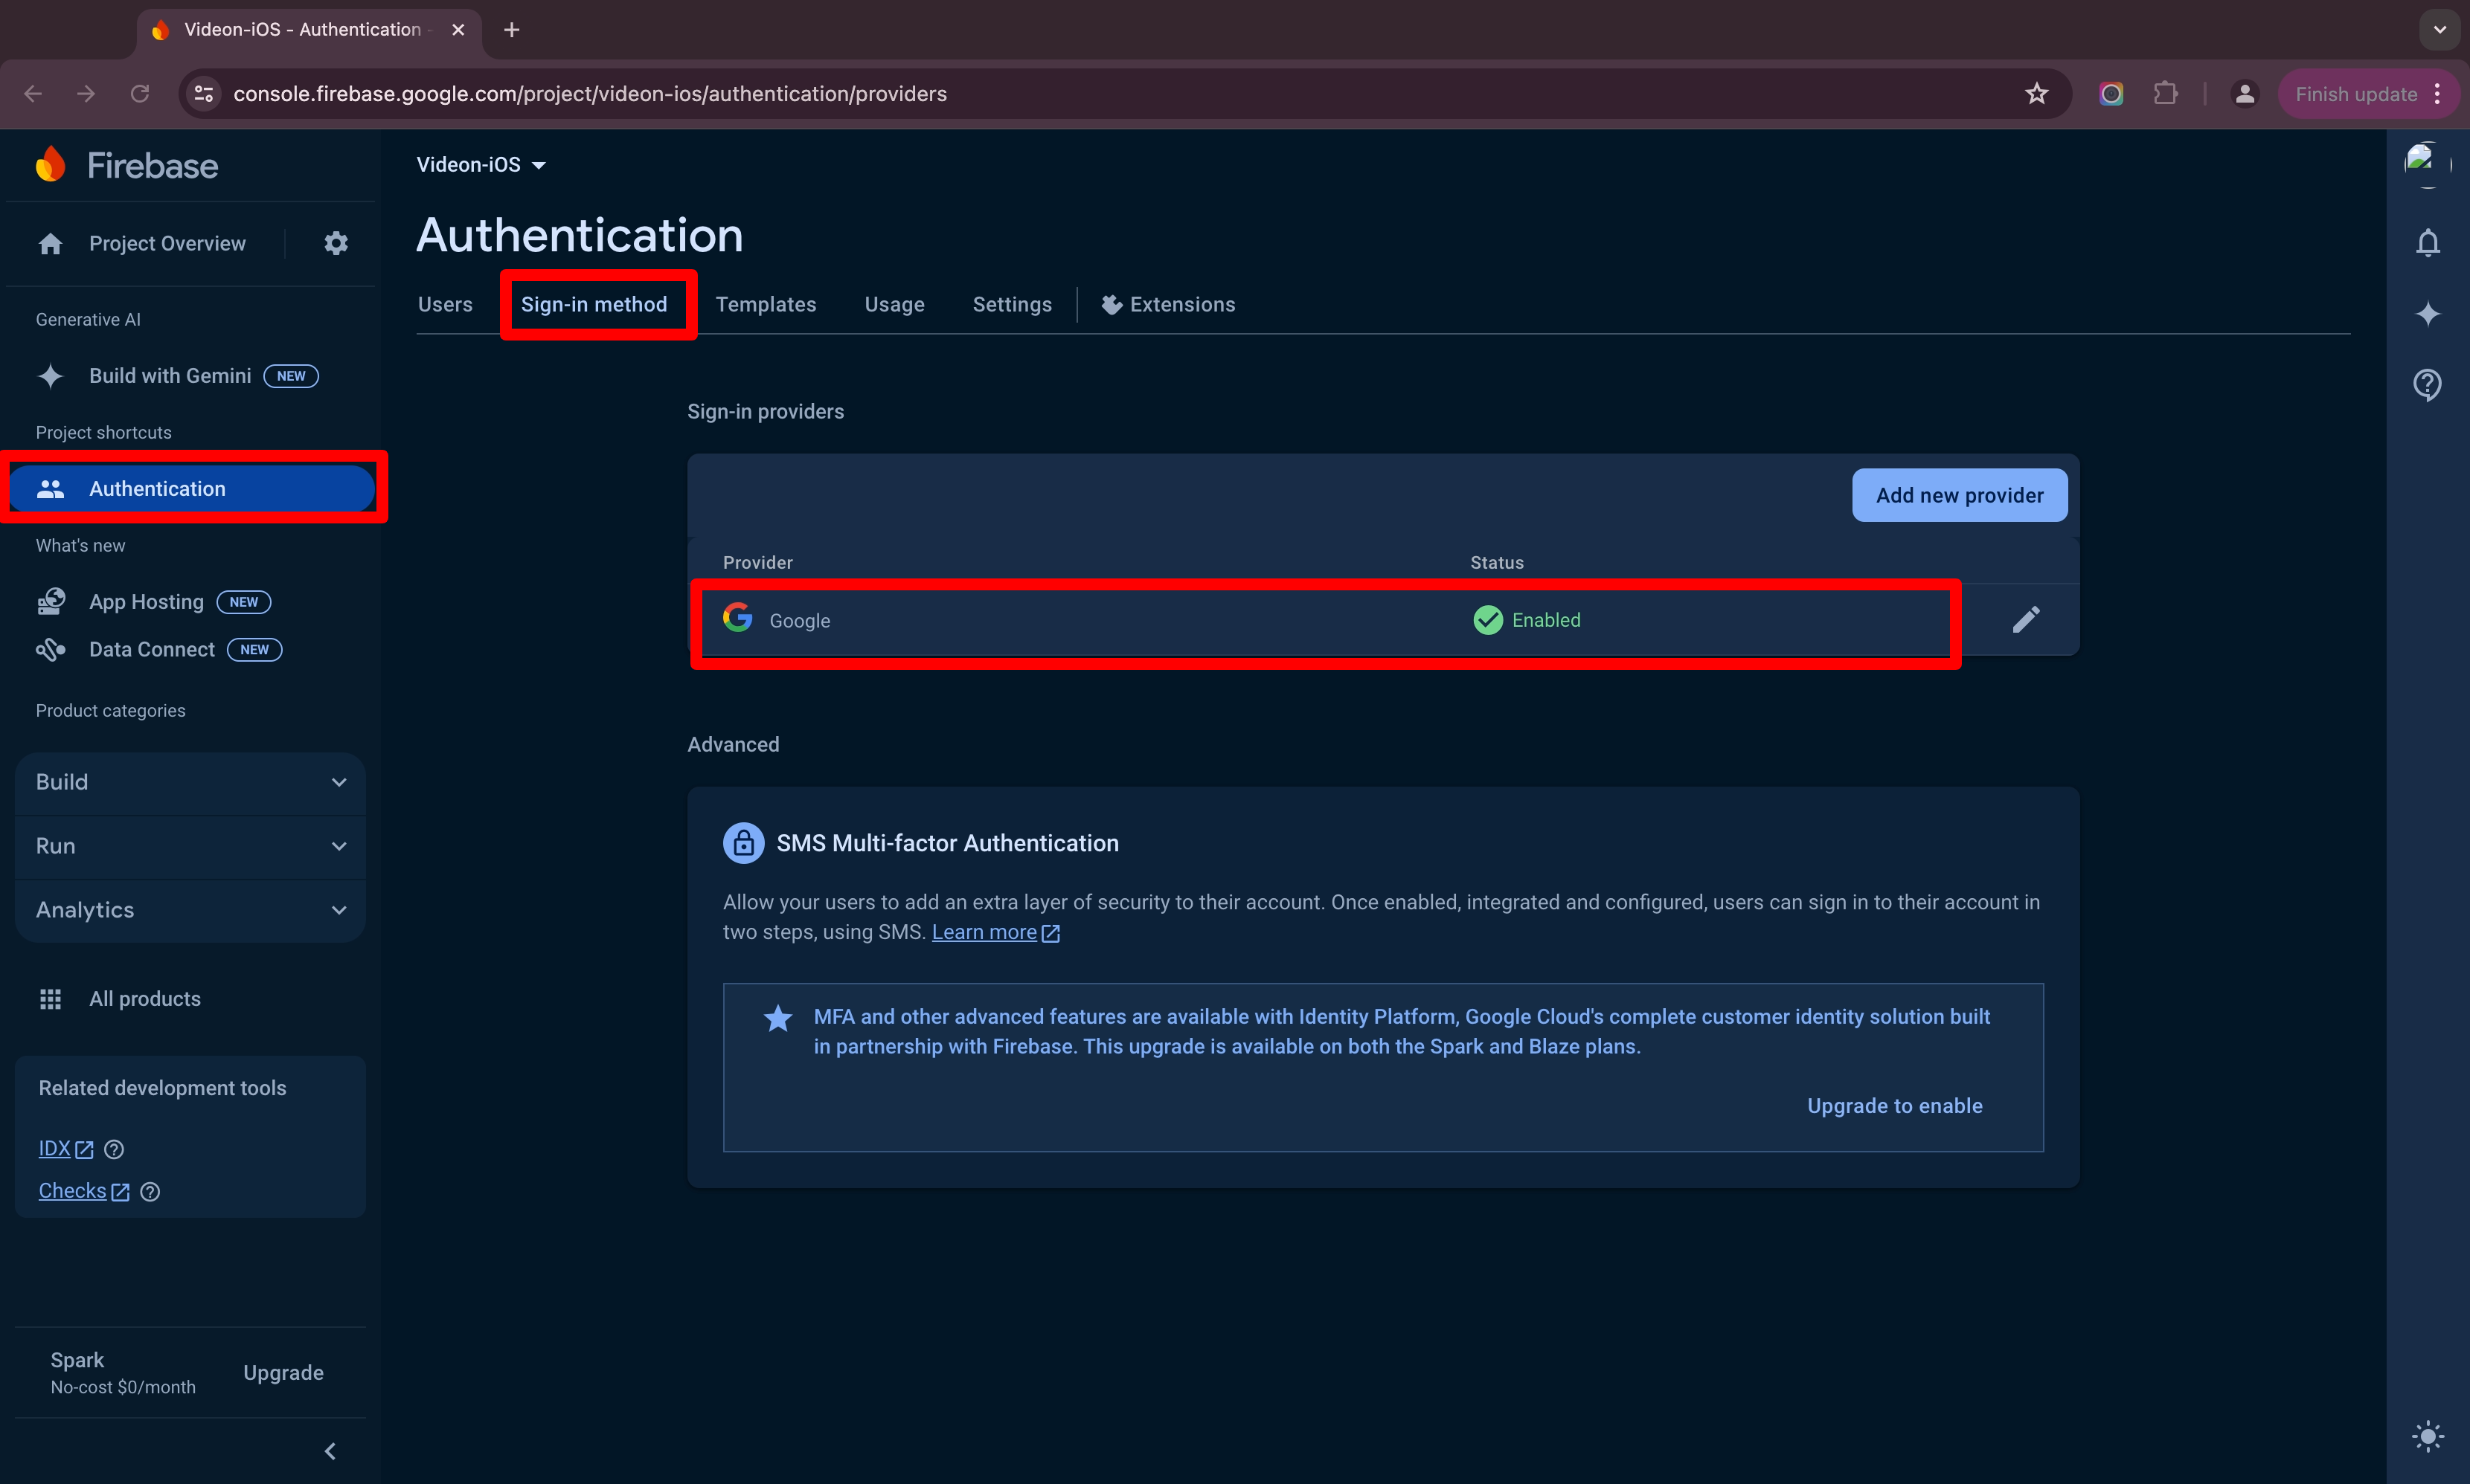Open help question mark icon
The image size is (2470, 1484).
click(2428, 384)
